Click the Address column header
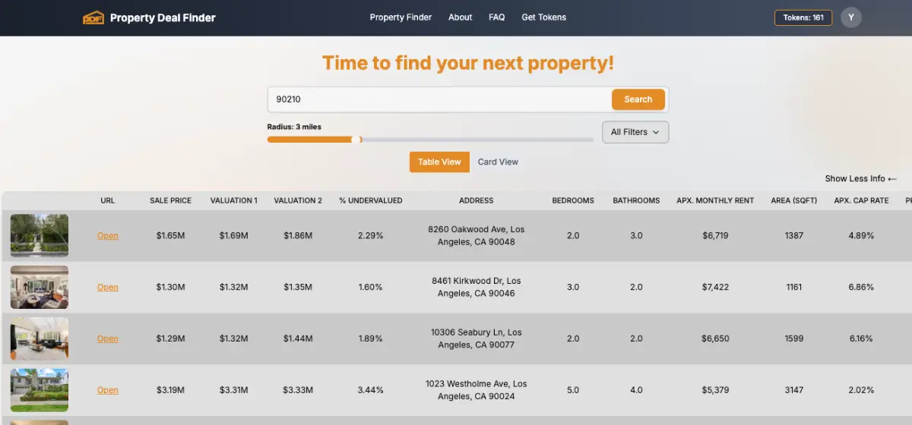Image resolution: width=912 pixels, height=425 pixels. tap(477, 200)
